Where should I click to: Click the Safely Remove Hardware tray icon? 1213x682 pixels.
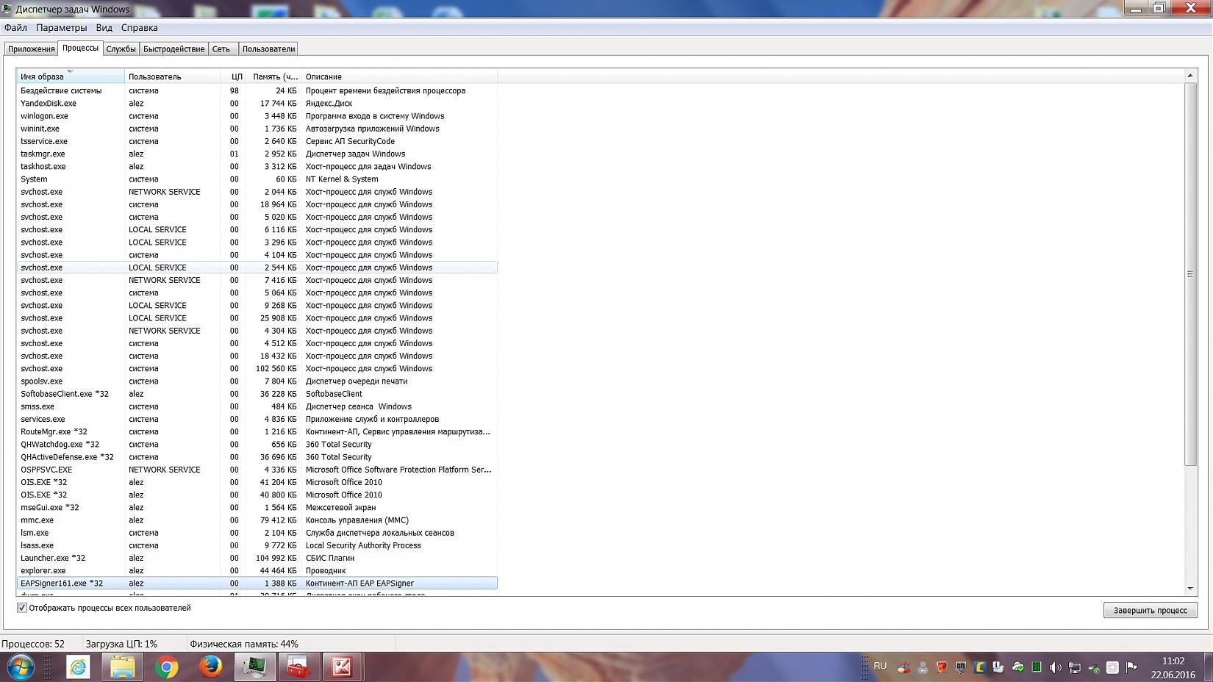(1094, 667)
